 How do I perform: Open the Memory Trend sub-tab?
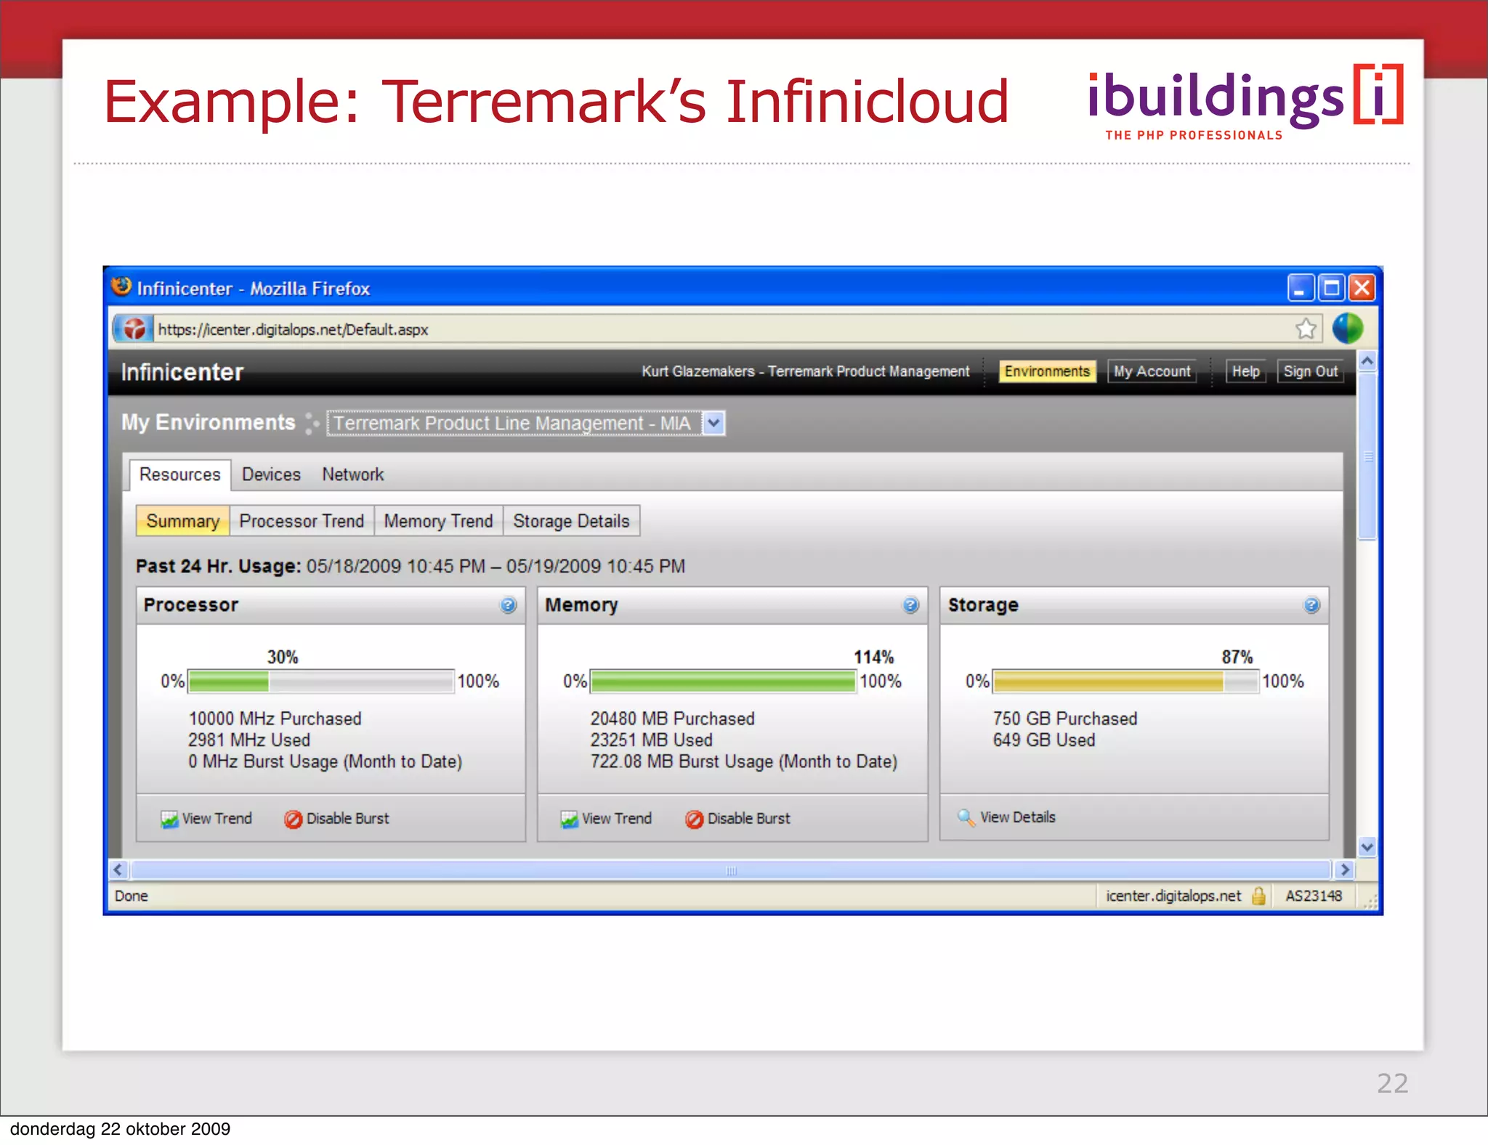tap(438, 521)
